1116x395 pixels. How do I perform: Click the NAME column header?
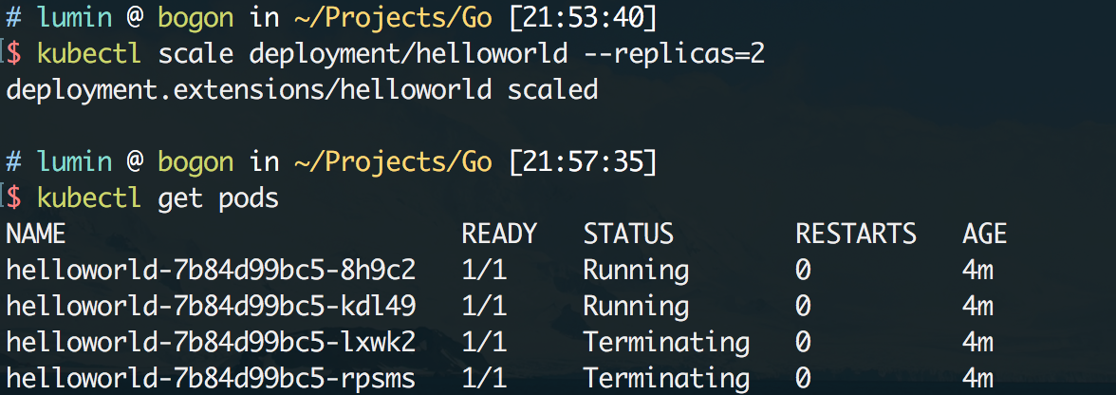pyautogui.click(x=36, y=234)
